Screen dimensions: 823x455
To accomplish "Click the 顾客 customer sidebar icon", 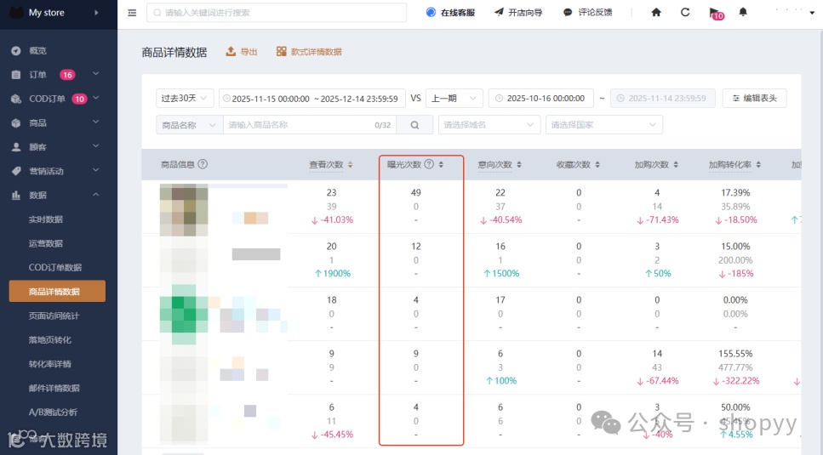I will tap(16, 147).
